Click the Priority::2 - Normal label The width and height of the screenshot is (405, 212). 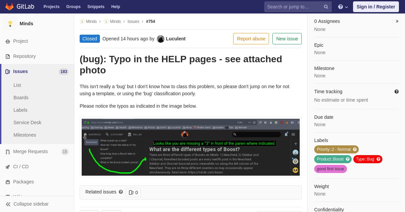click(x=334, y=149)
